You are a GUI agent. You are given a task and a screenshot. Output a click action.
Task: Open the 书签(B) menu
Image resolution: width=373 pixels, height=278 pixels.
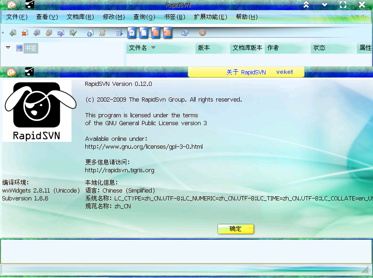tap(175, 17)
